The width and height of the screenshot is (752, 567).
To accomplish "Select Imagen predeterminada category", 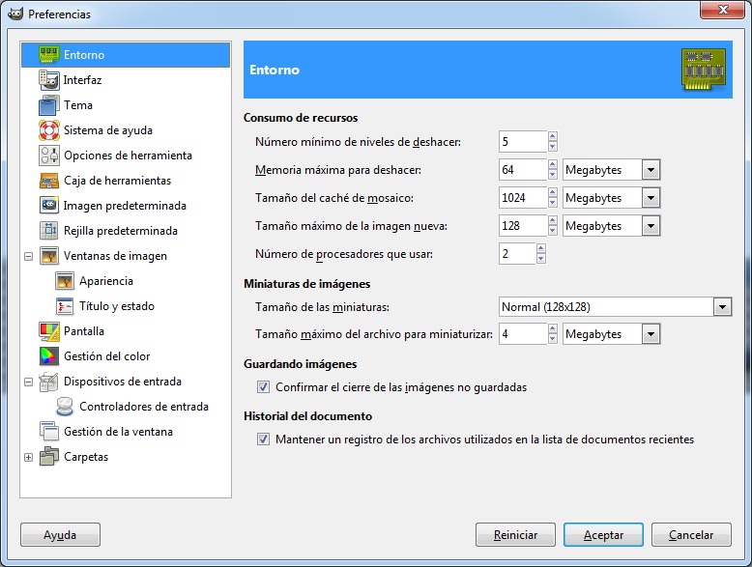I will (125, 206).
